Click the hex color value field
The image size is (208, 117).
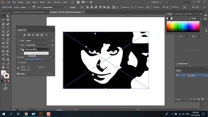tap(195, 19)
